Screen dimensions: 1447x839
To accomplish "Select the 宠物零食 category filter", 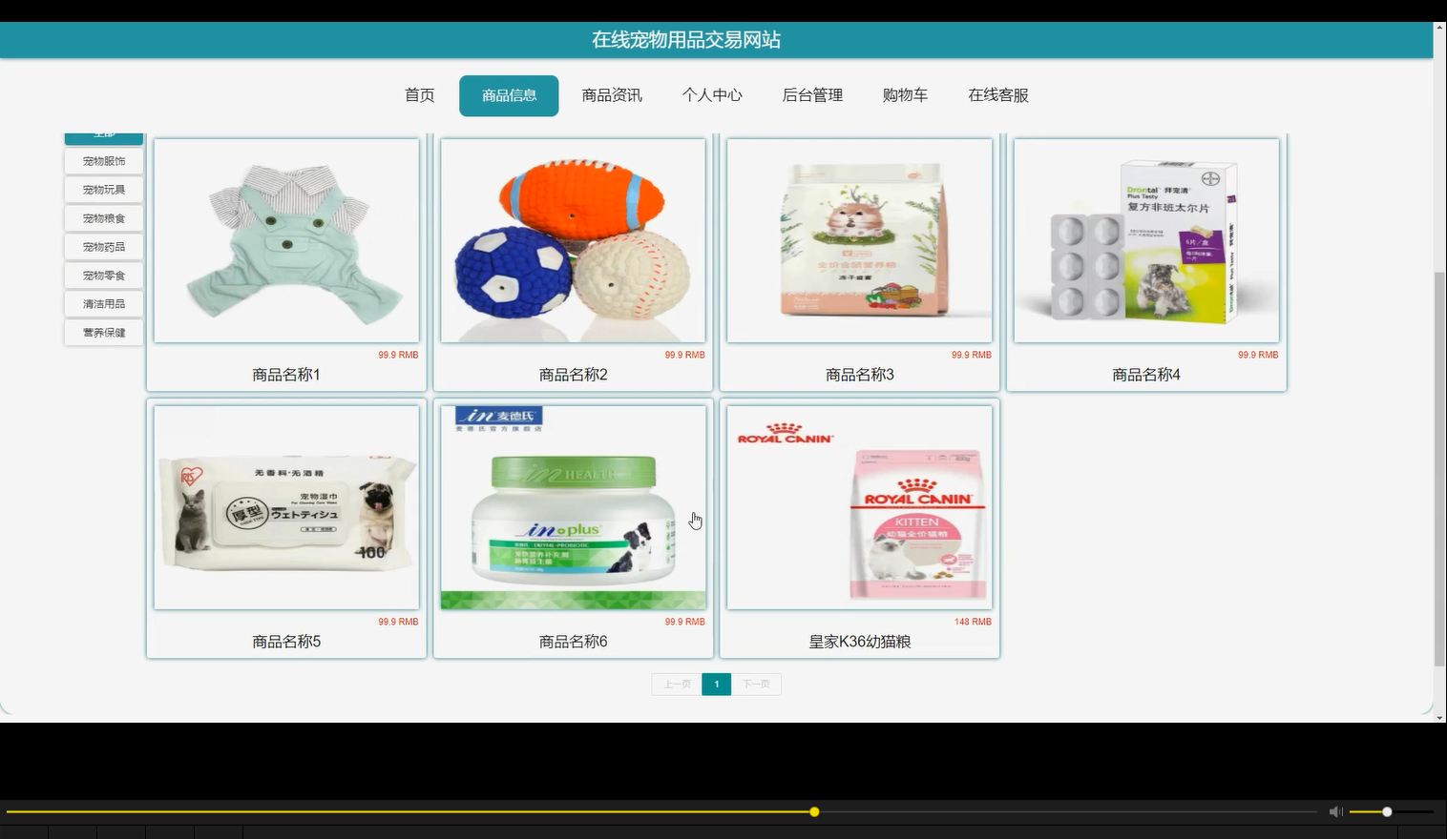I will point(102,275).
